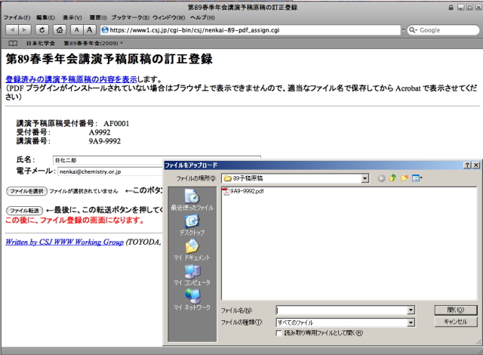Click the URL address field
Viewport: 483px width, 355px height.
tap(251, 30)
